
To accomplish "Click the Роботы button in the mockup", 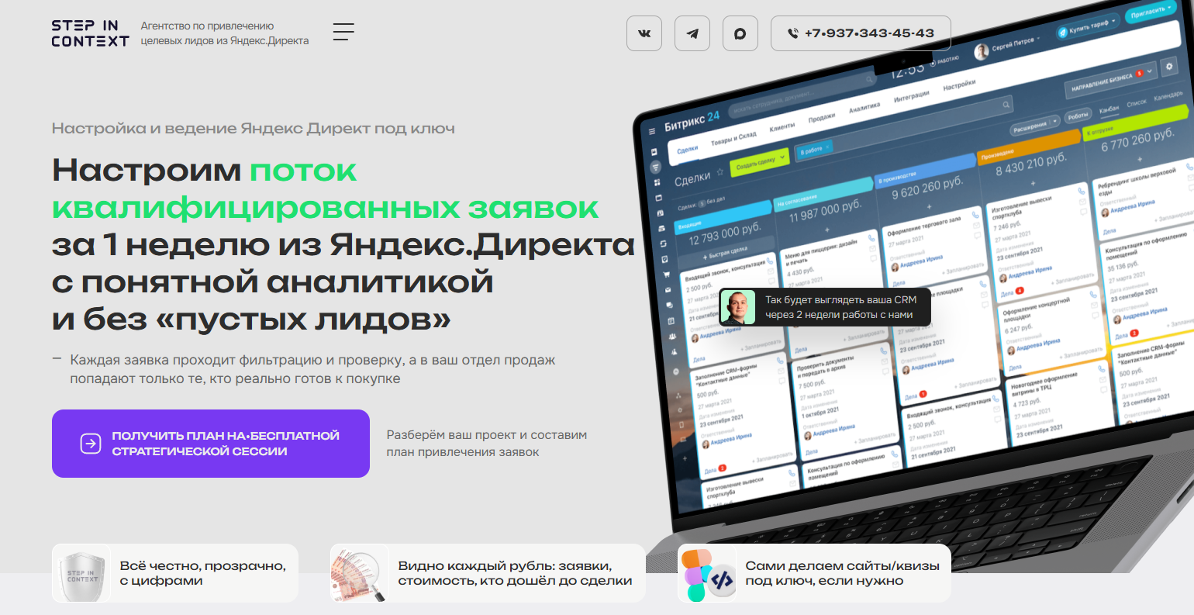I will (1078, 116).
